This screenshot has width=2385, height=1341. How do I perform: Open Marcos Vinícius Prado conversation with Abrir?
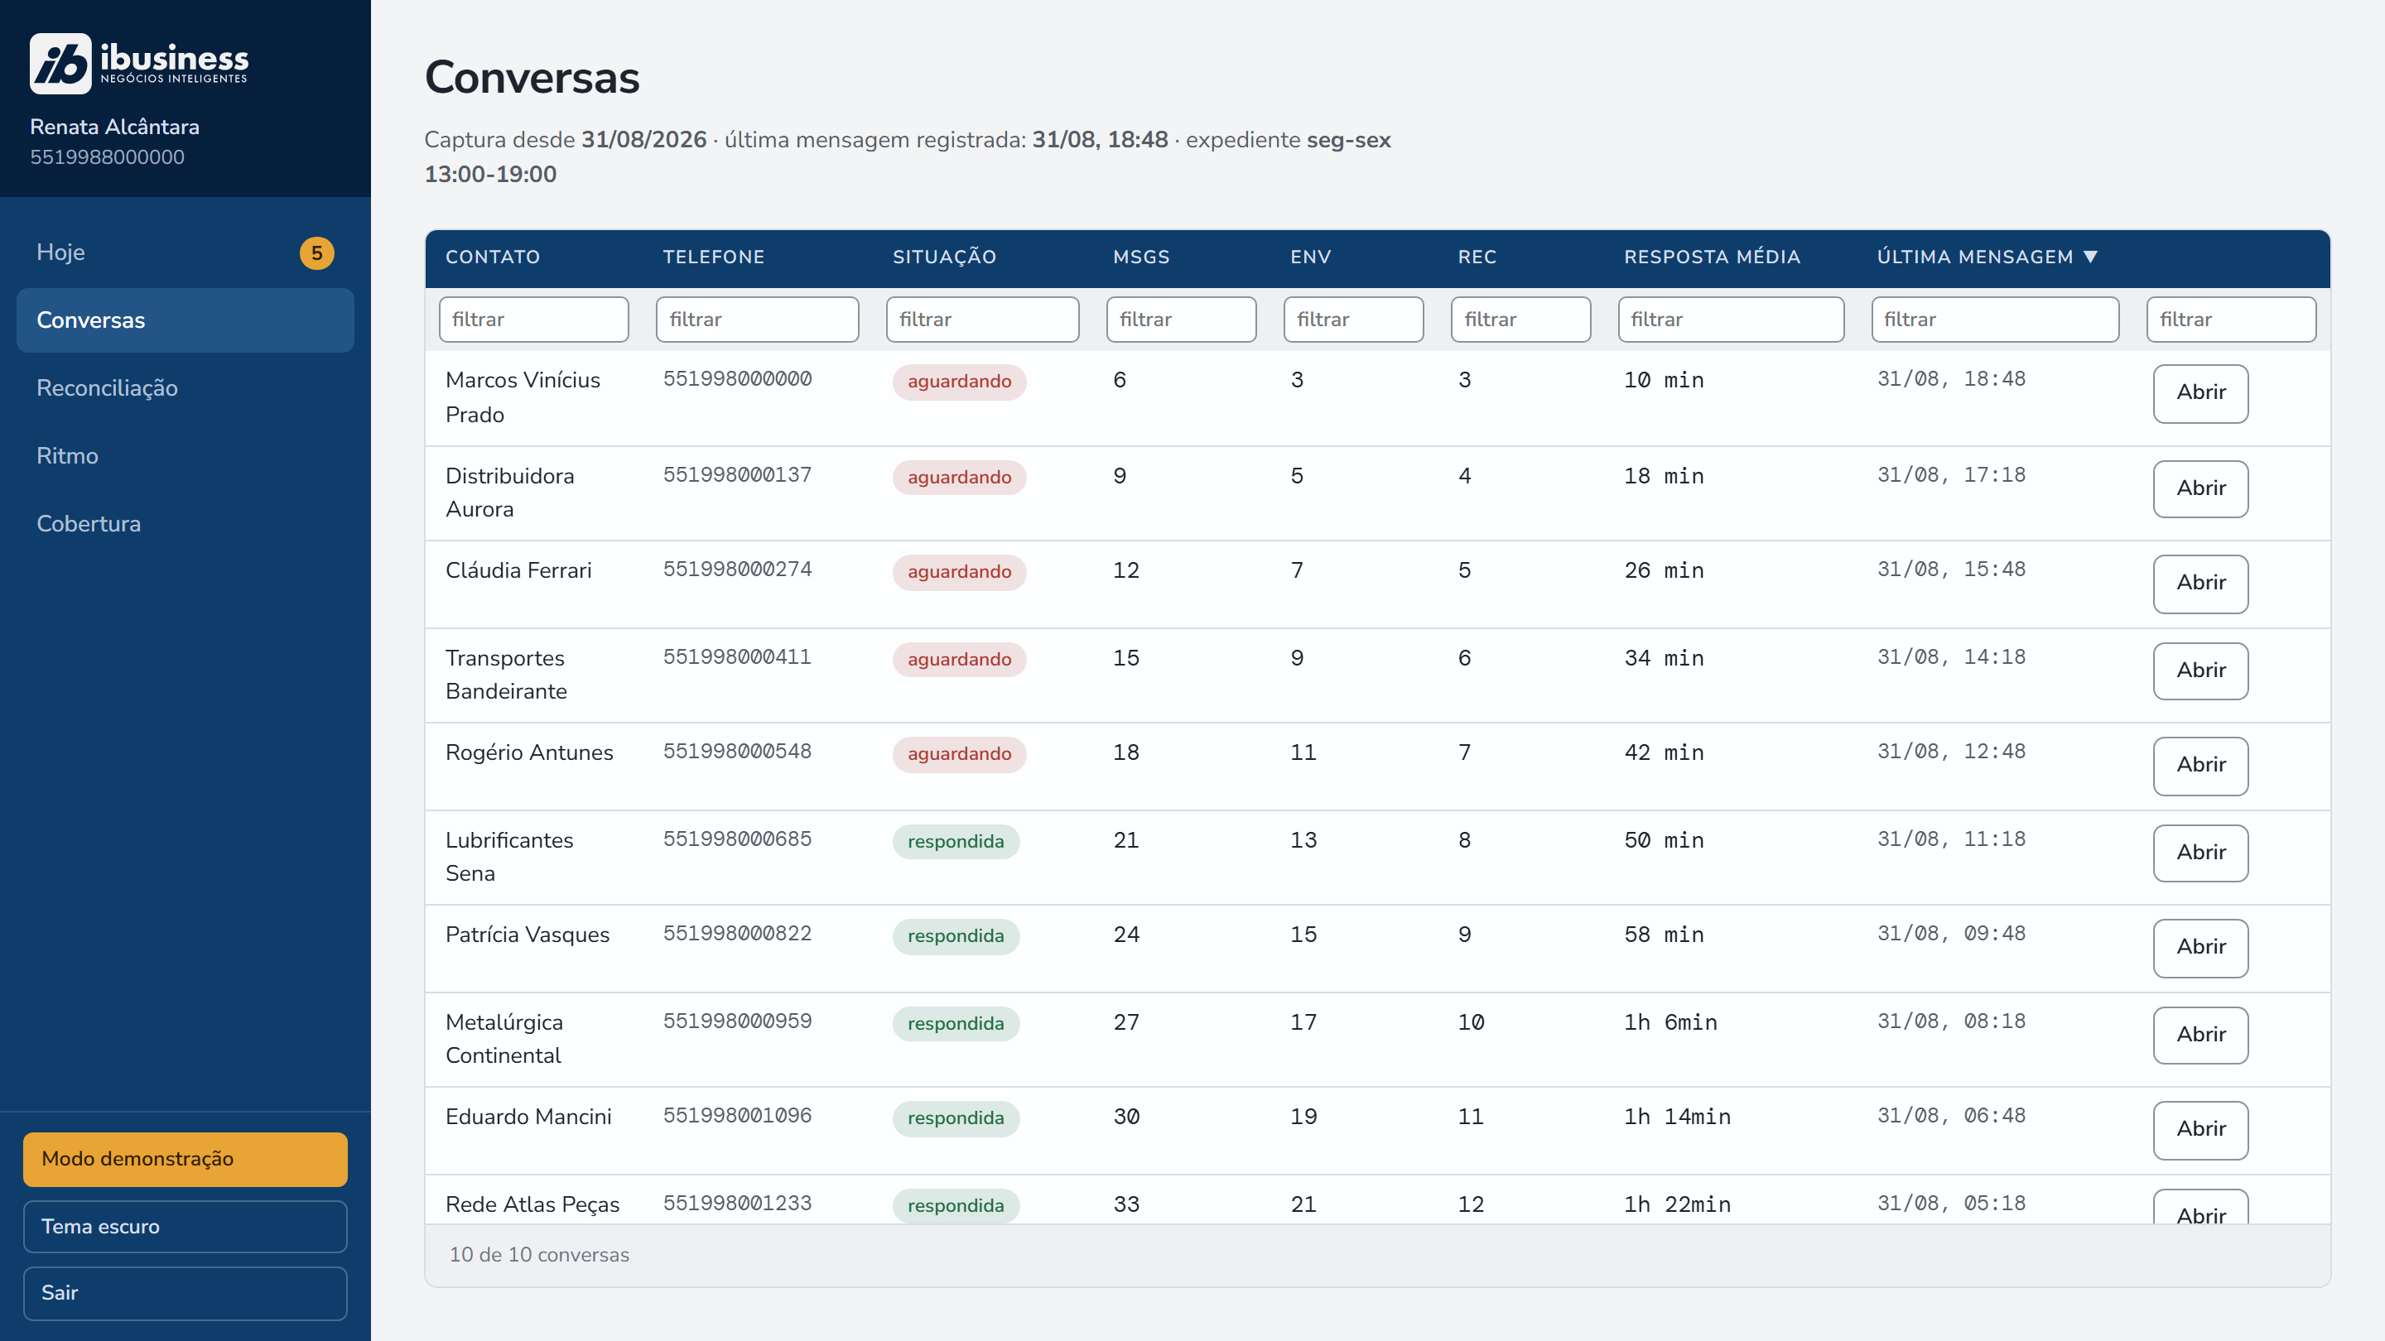(x=2199, y=393)
